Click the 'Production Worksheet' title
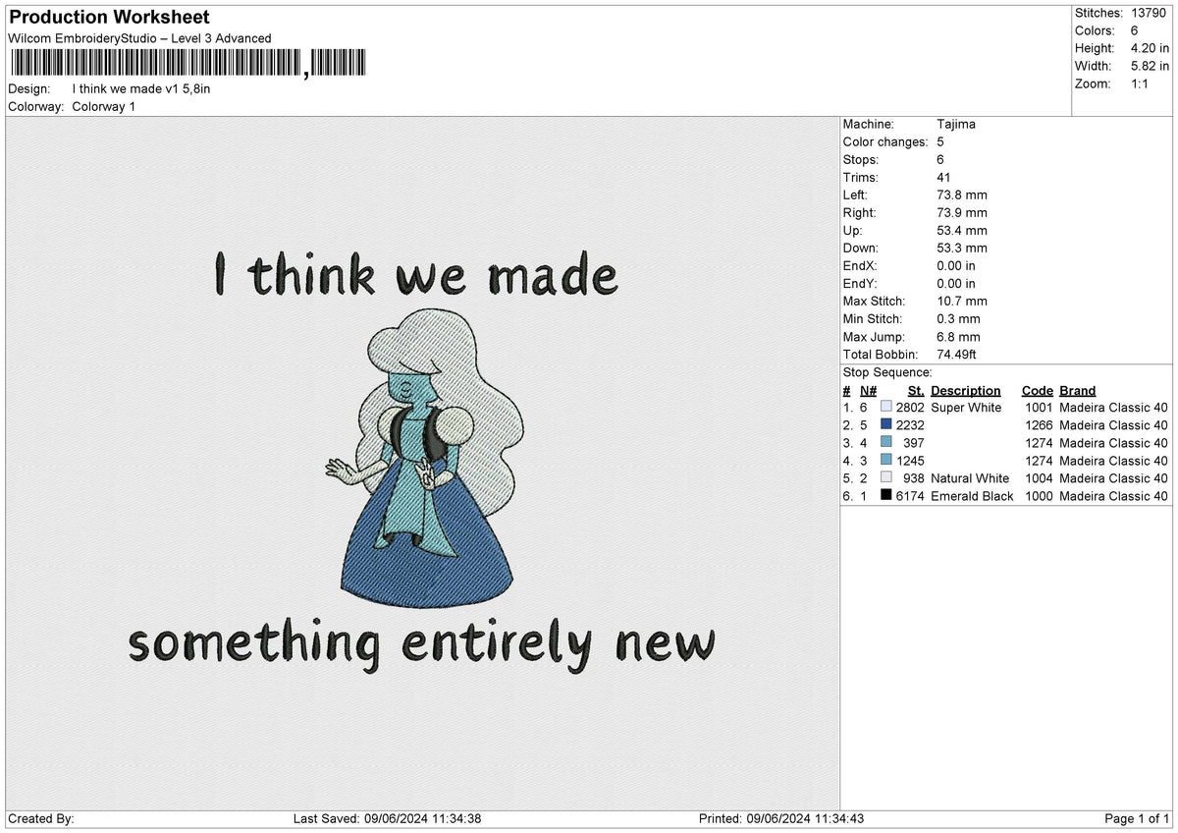The image size is (1178, 833). 109,18
